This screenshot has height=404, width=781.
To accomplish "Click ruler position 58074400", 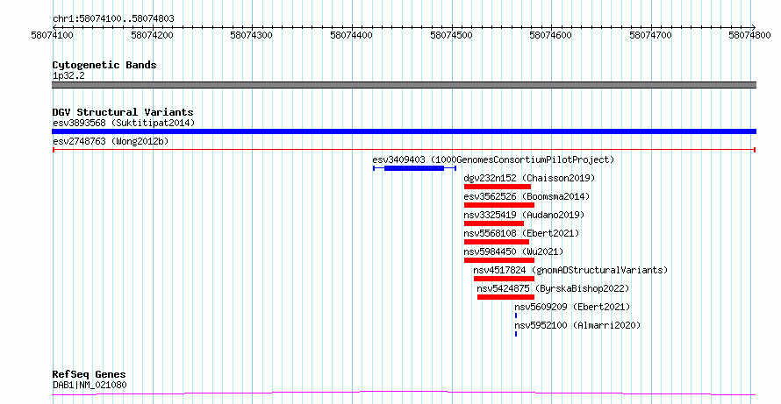I will point(352,35).
